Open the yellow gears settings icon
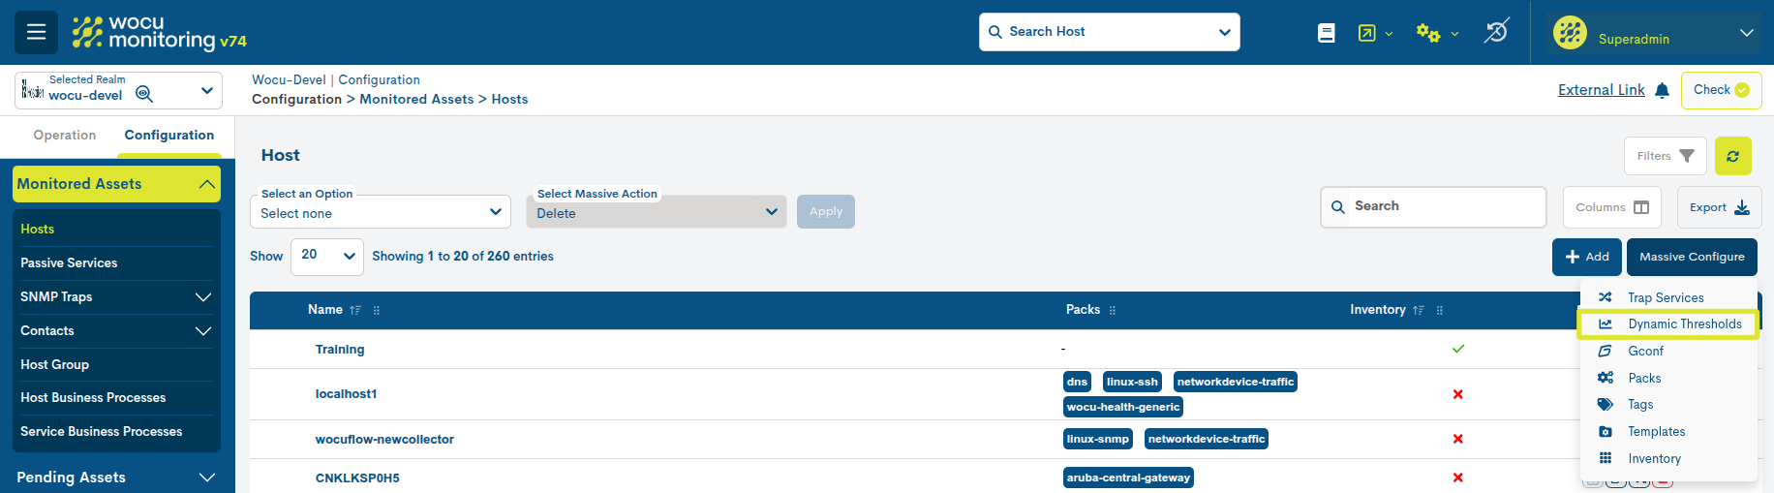1774x493 pixels. click(1427, 33)
